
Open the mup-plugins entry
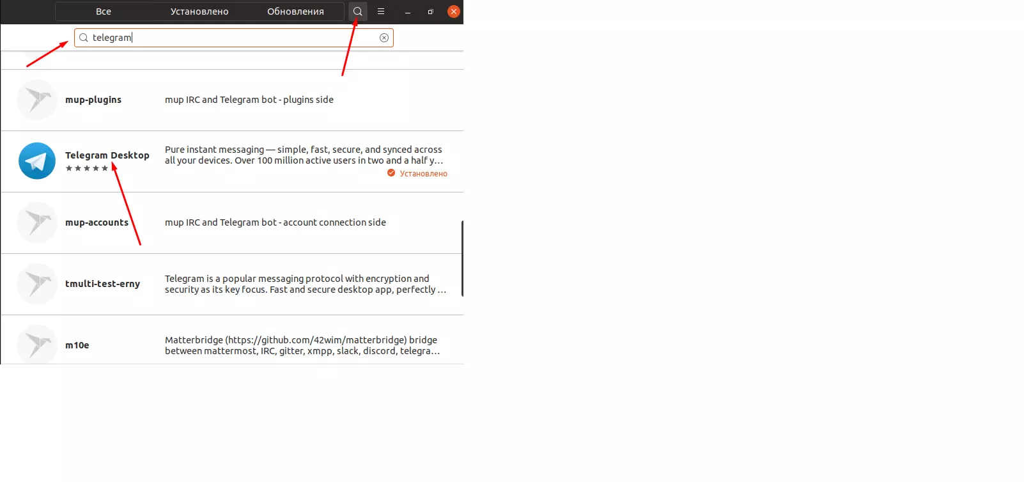[231, 100]
